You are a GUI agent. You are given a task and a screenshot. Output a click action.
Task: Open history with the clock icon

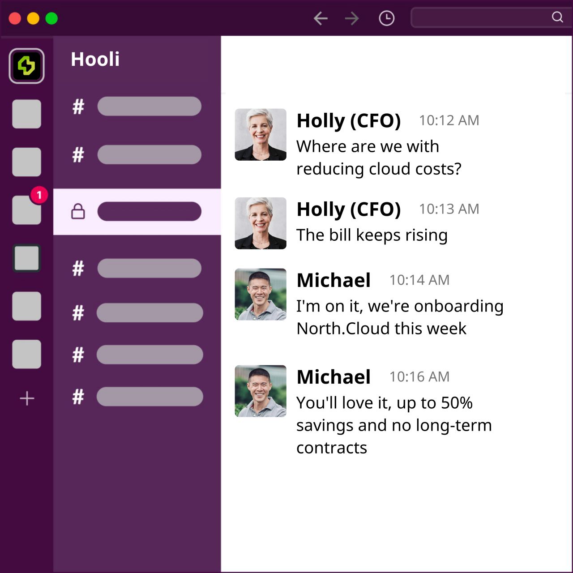(x=386, y=18)
